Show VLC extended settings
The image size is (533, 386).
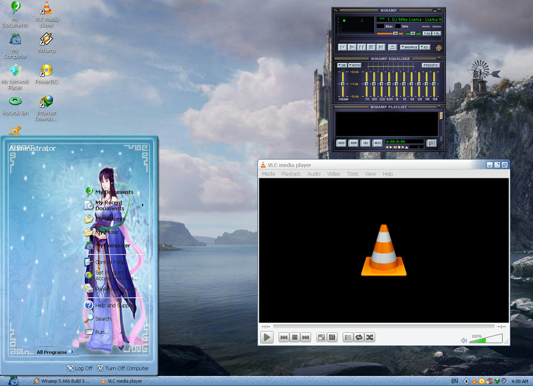pyautogui.click(x=332, y=337)
